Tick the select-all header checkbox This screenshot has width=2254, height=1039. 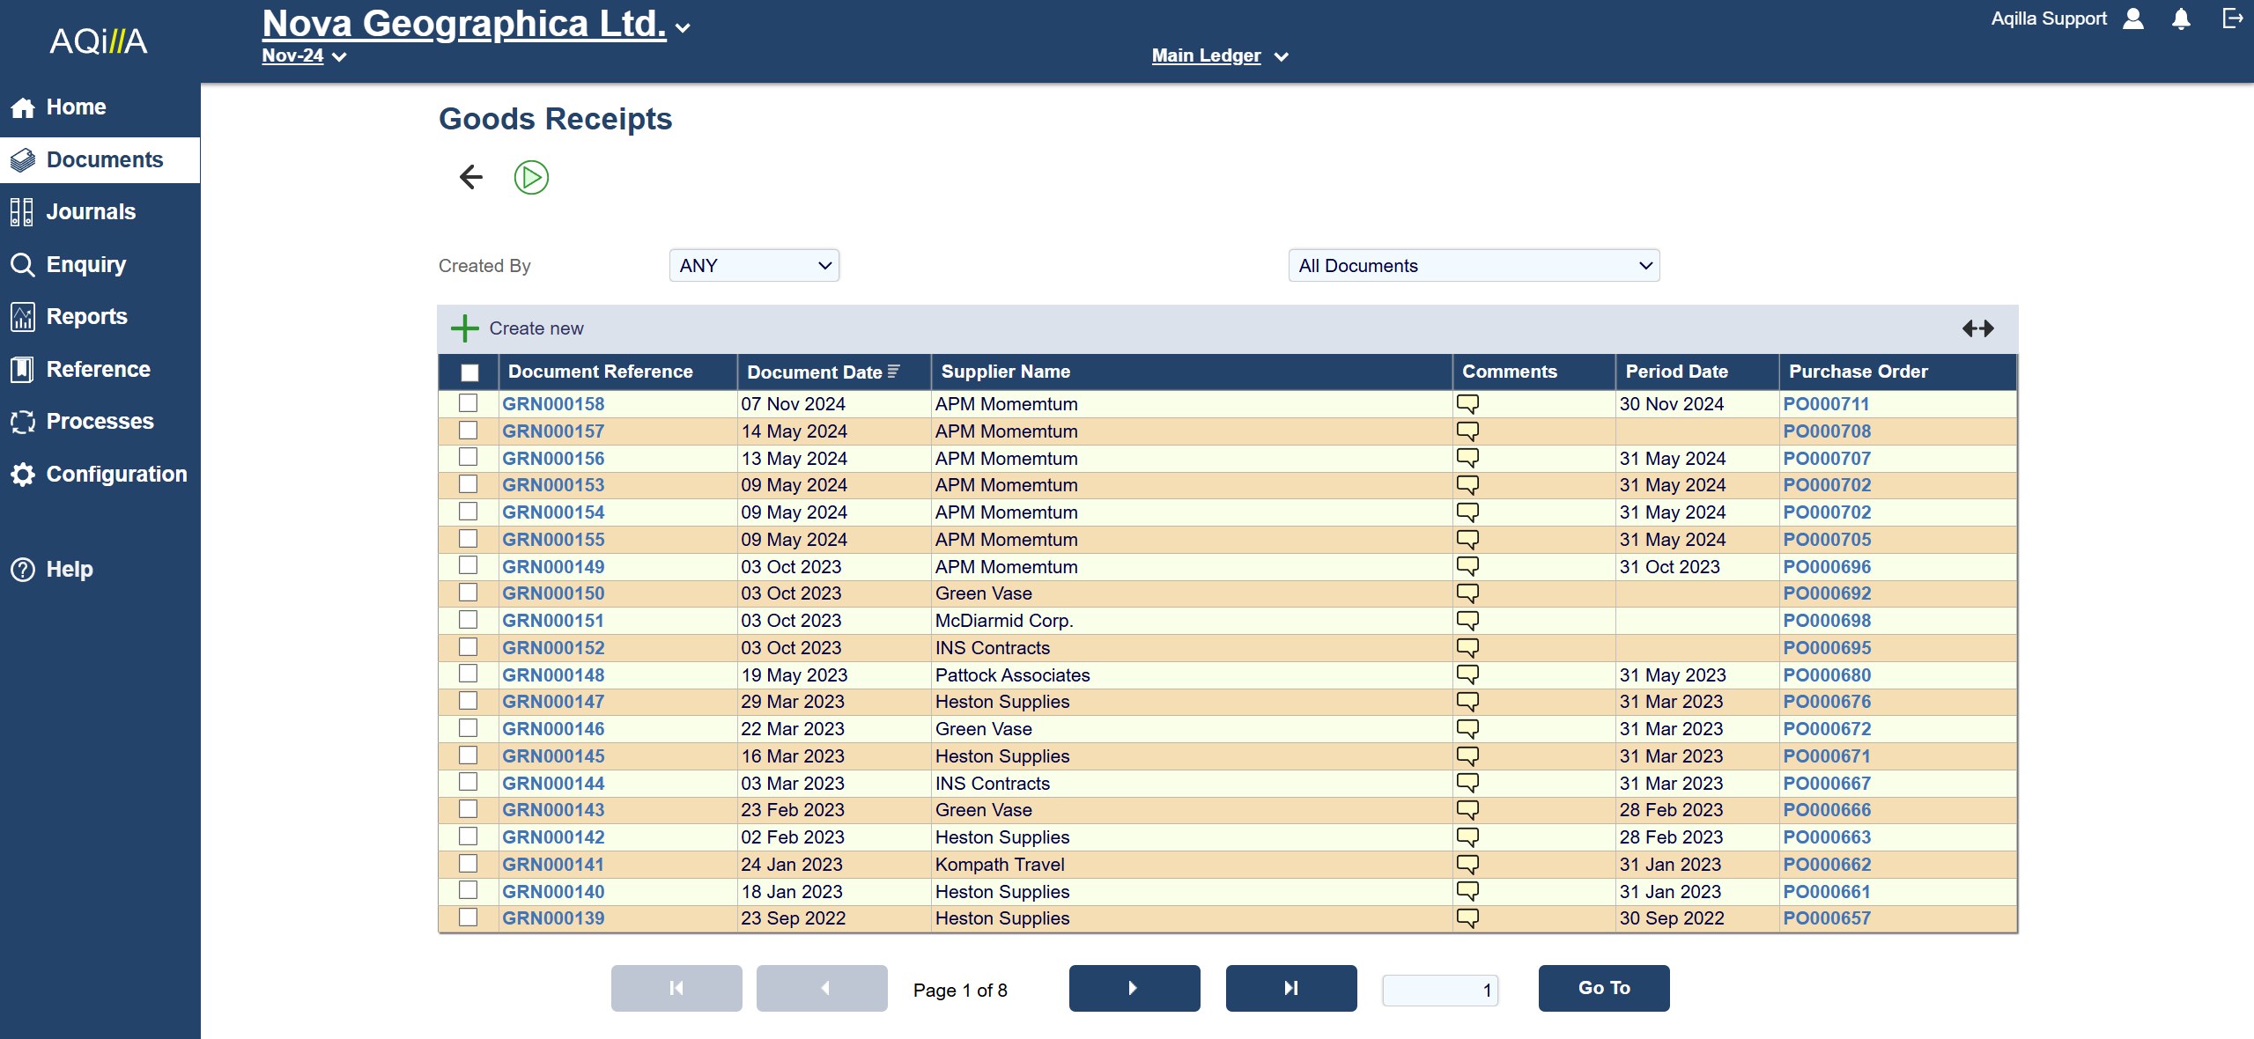(x=469, y=372)
